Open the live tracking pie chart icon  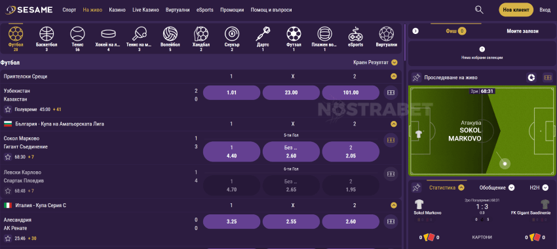click(x=531, y=78)
